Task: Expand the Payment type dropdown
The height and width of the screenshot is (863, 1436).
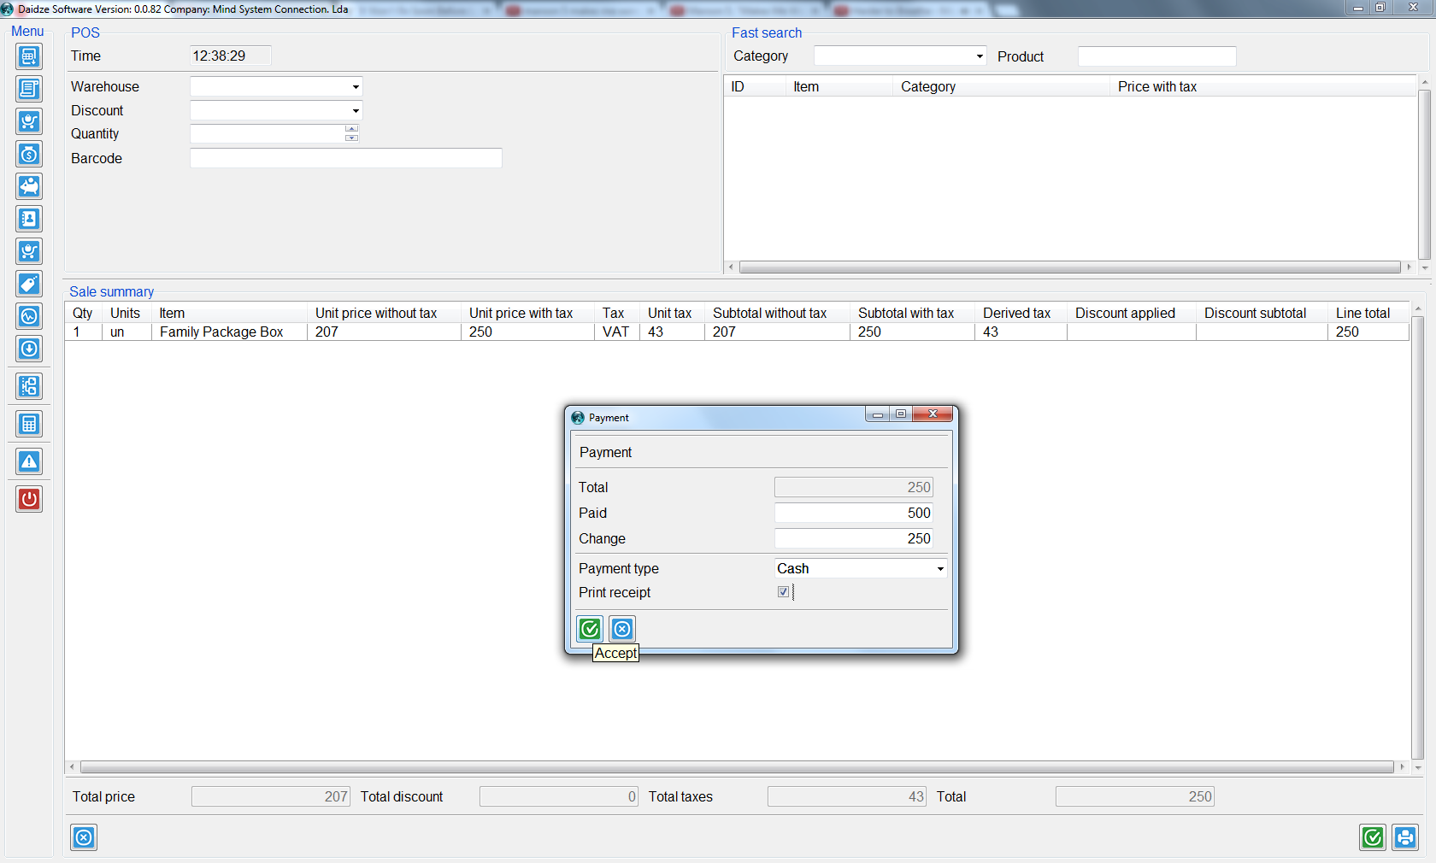Action: pyautogui.click(x=939, y=569)
